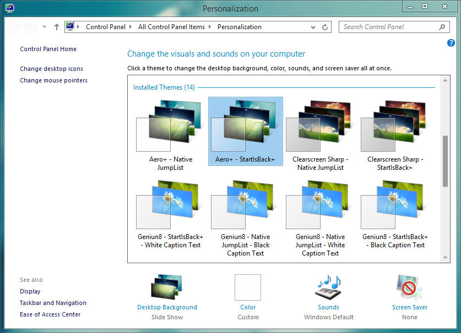Click the Personalization window title icon
The image size is (461, 333).
(x=9, y=8)
